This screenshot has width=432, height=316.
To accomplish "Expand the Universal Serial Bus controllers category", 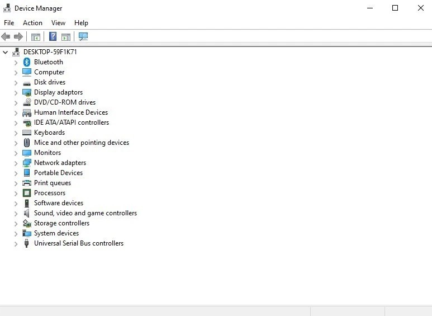I will tap(16, 244).
